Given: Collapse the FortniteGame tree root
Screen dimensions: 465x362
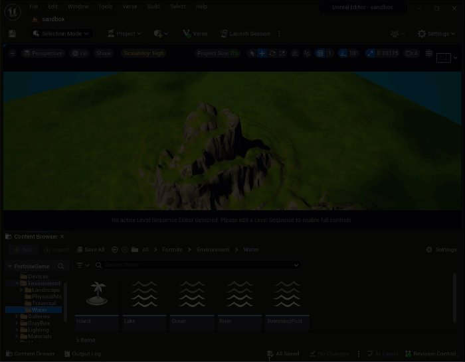Looking at the screenshot, I should pyautogui.click(x=10, y=267).
